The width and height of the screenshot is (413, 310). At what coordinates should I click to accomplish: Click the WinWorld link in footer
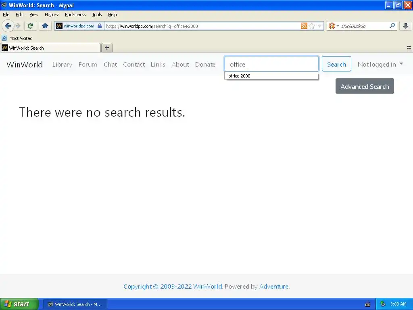click(x=208, y=286)
